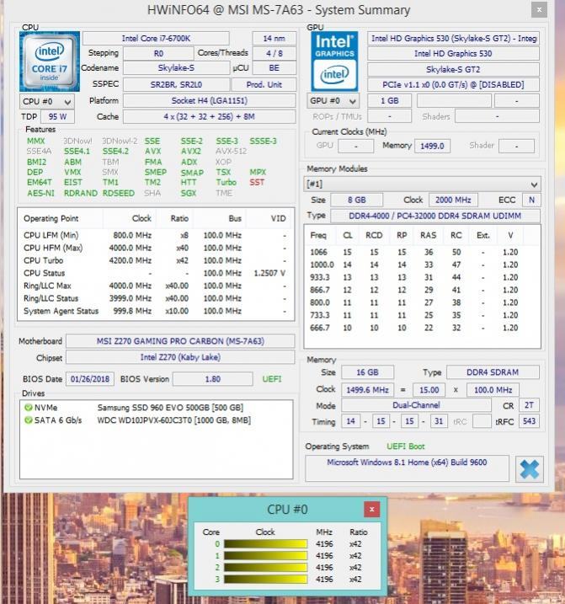Viewport: 565px width, 604px height.
Task: Click the UEFI Boot label
Action: coord(406,446)
